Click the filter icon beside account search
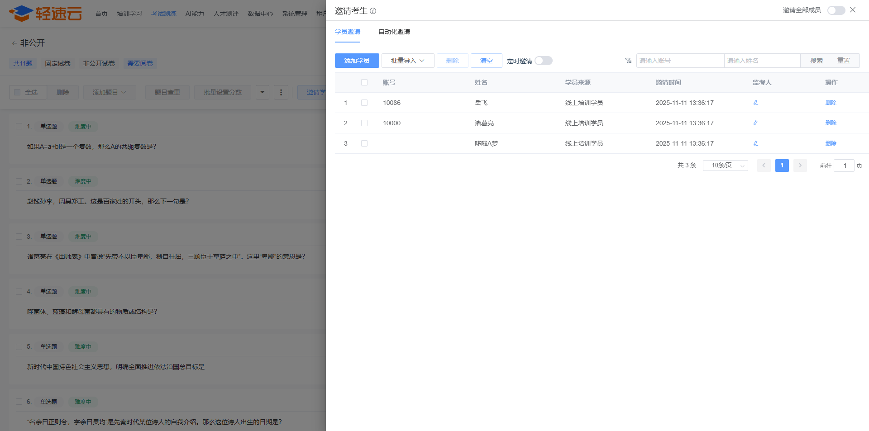 (x=628, y=61)
